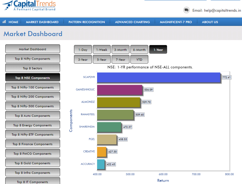Click the cyan ACCURACY bar
Image resolution: width=242 pixels, height=184 pixels.
[101, 164]
